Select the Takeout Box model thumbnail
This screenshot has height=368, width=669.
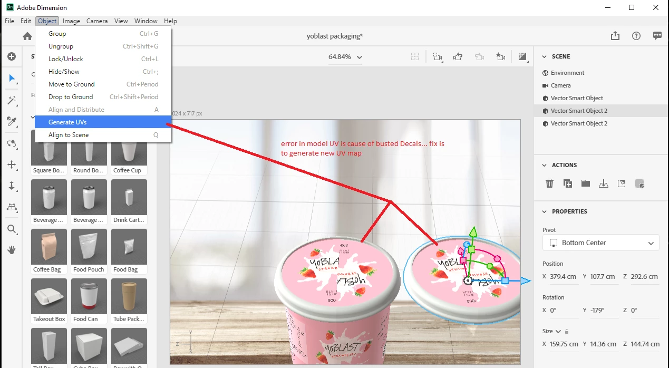point(49,300)
